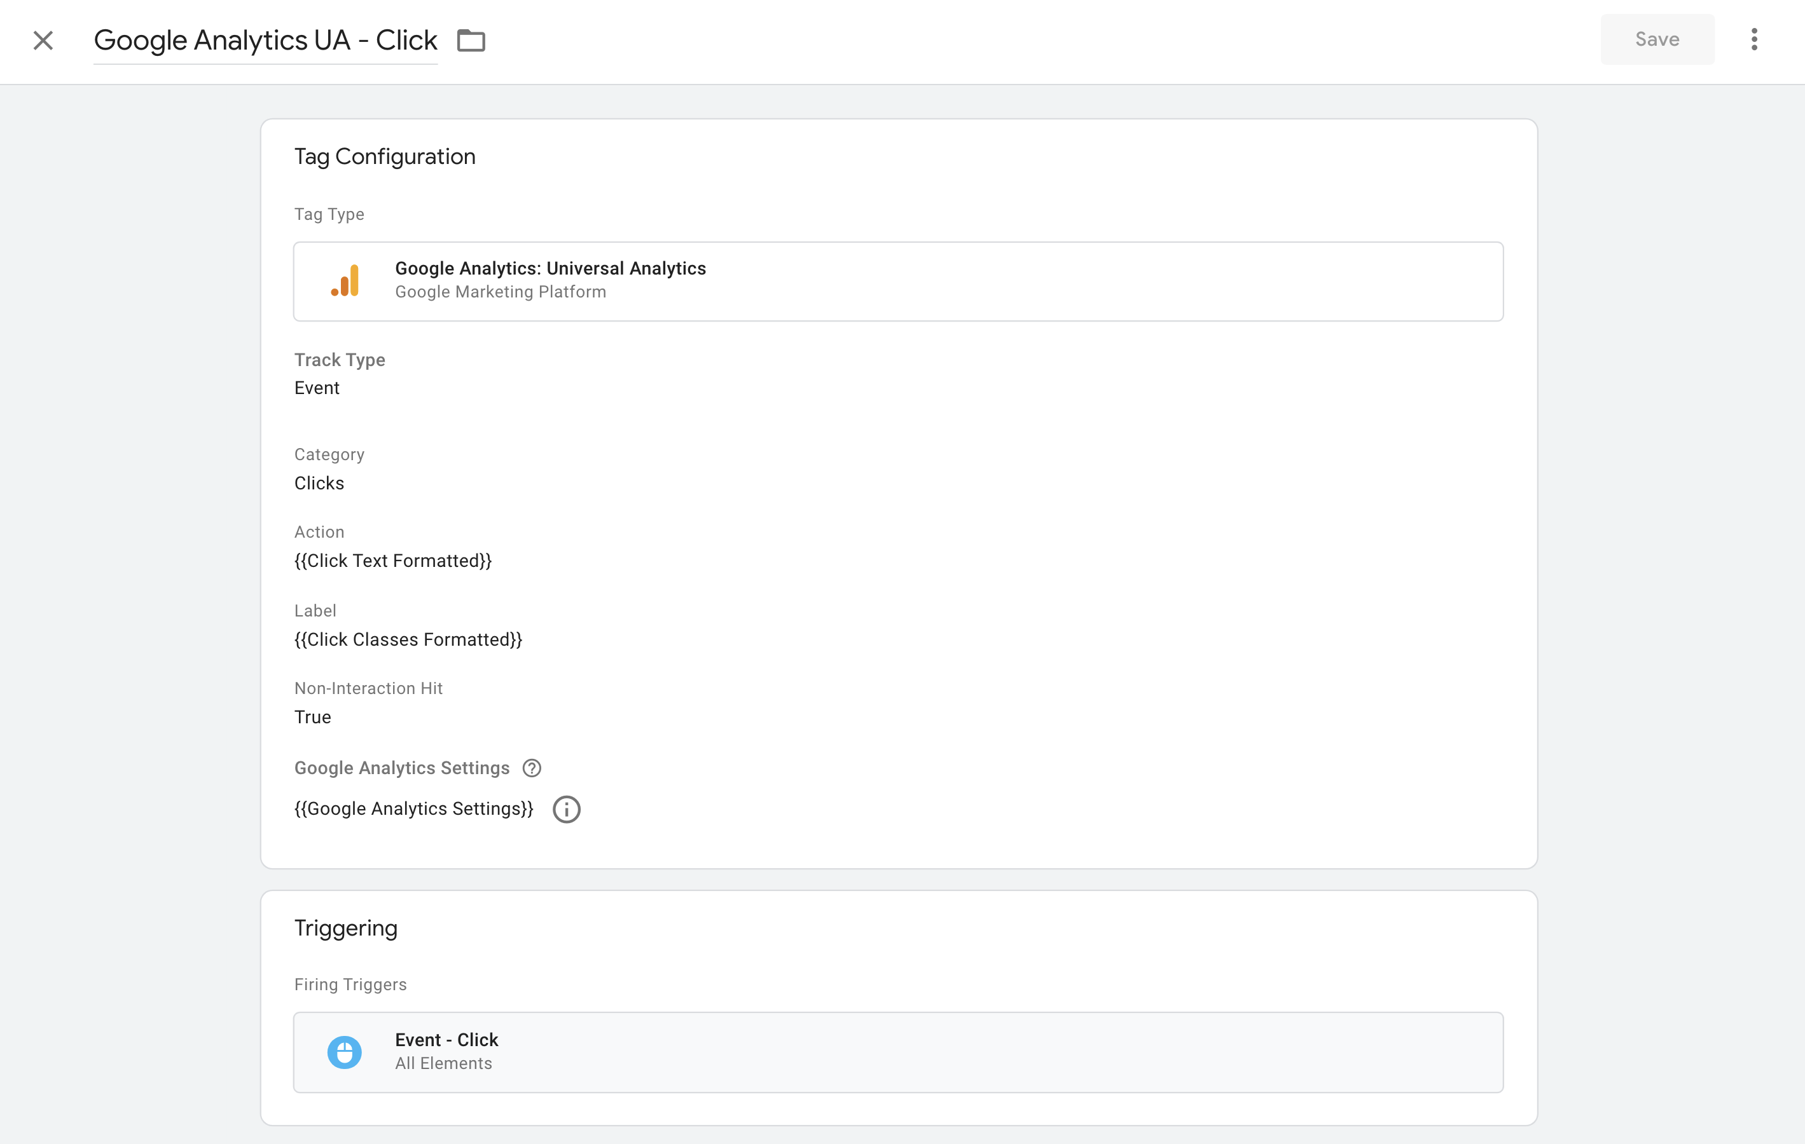
Task: Click the Action value {{Click Text Formatted}}
Action: 393,561
